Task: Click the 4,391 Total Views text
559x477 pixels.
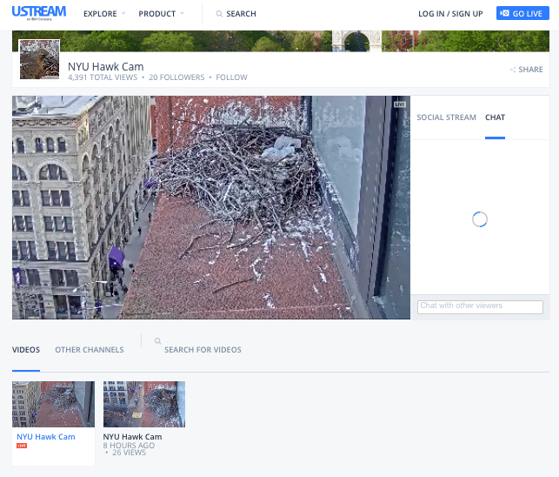Action: (x=103, y=77)
